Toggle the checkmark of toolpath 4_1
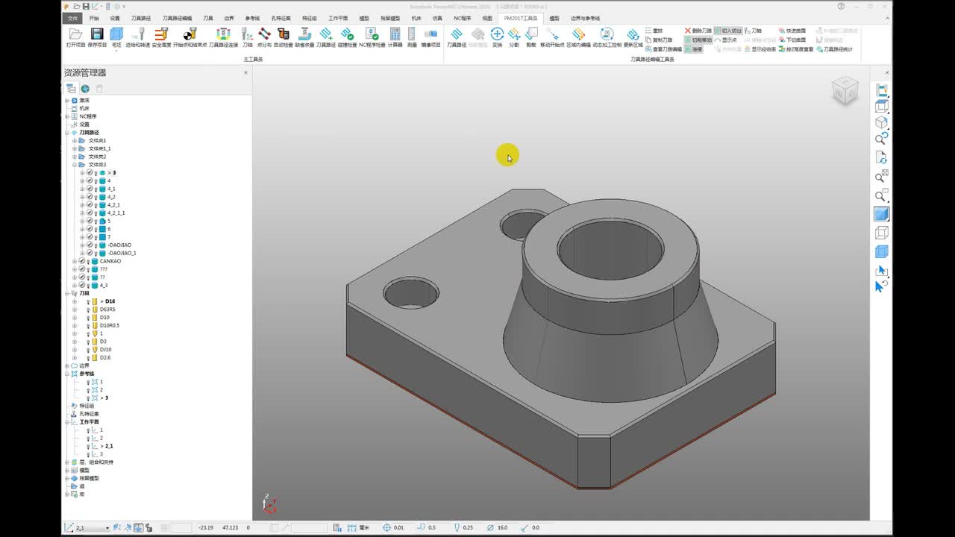This screenshot has height=537, width=955. tap(90, 189)
